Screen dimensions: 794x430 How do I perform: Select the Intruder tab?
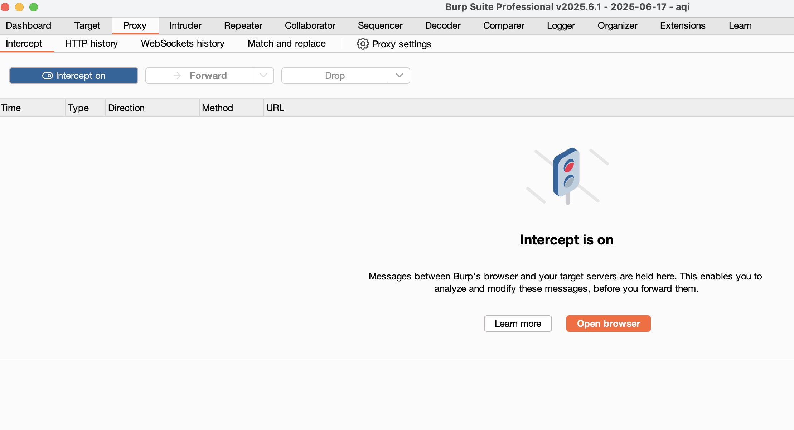(185, 26)
